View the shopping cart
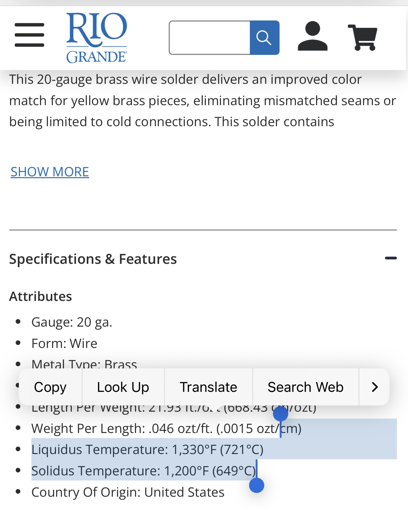 (x=363, y=37)
